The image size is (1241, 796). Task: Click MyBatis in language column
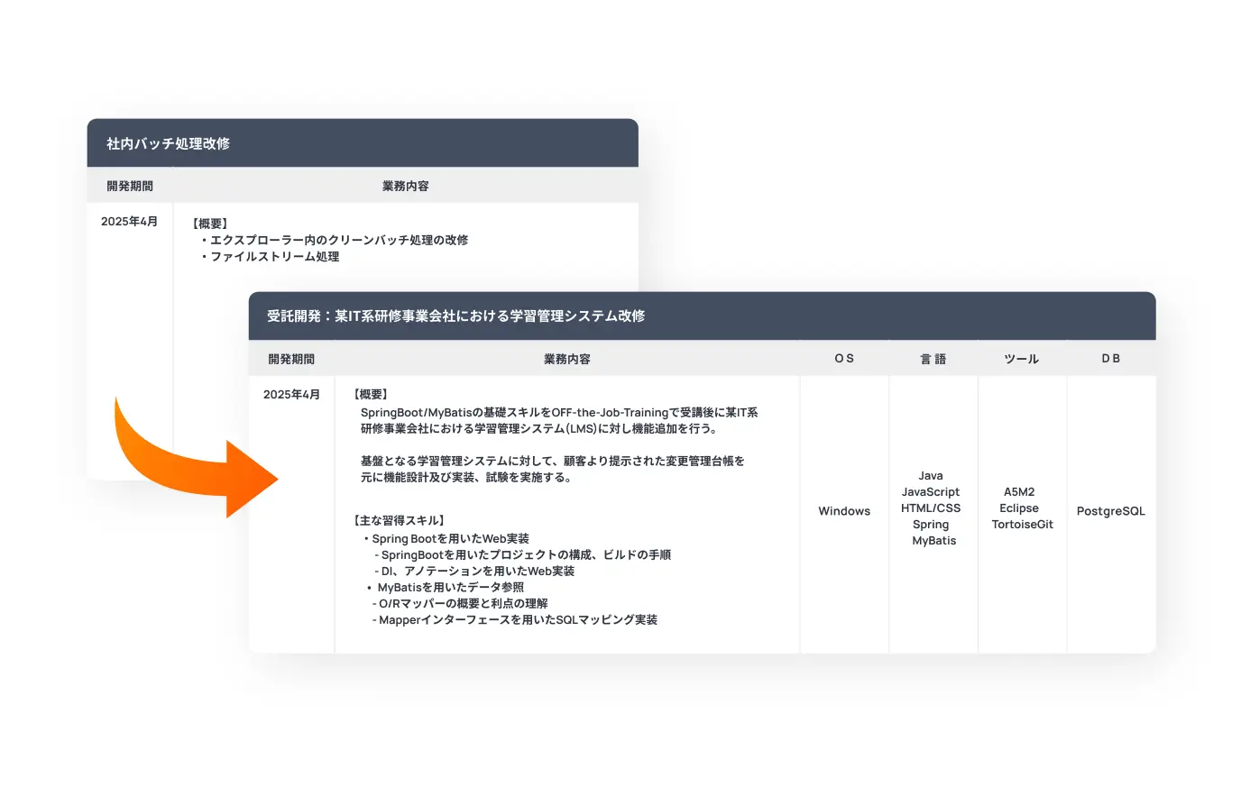933,541
